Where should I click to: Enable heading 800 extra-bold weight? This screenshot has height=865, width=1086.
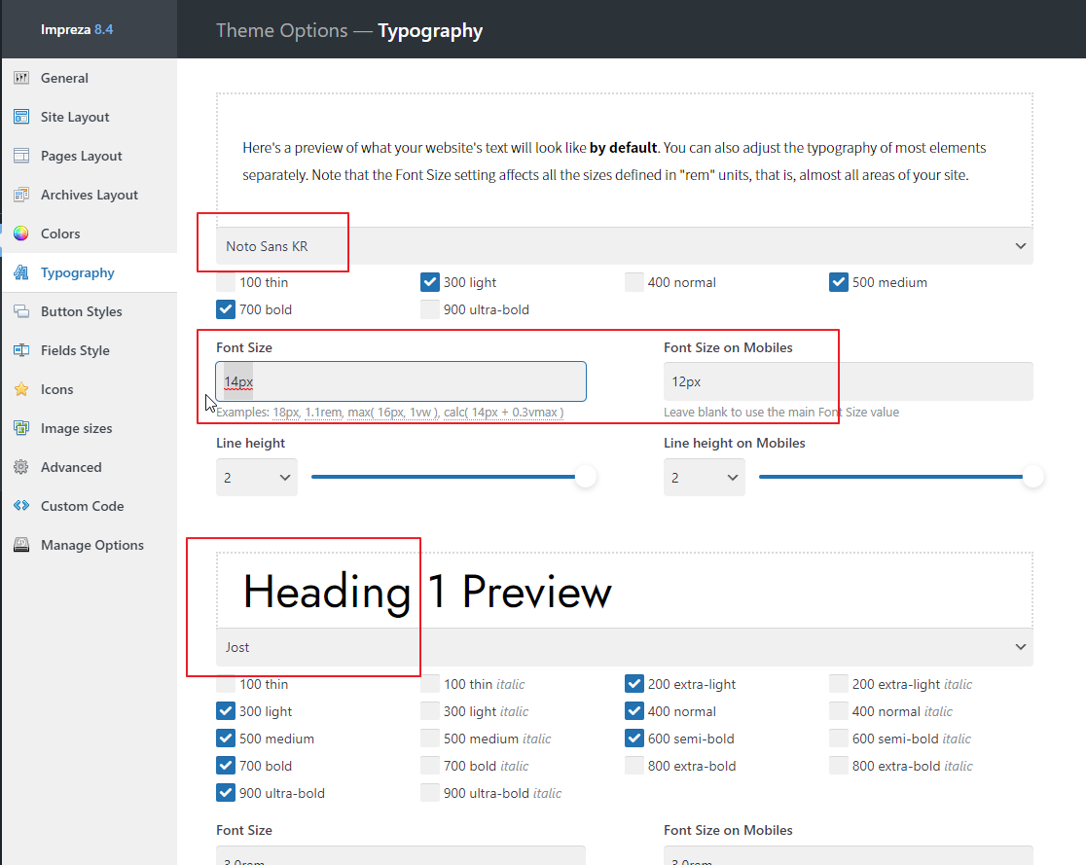tap(634, 766)
